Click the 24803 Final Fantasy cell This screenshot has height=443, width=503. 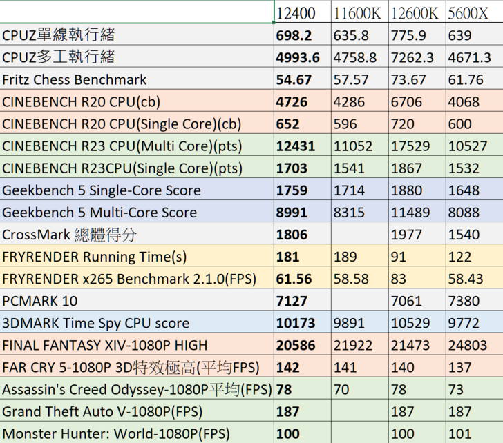click(x=475, y=344)
